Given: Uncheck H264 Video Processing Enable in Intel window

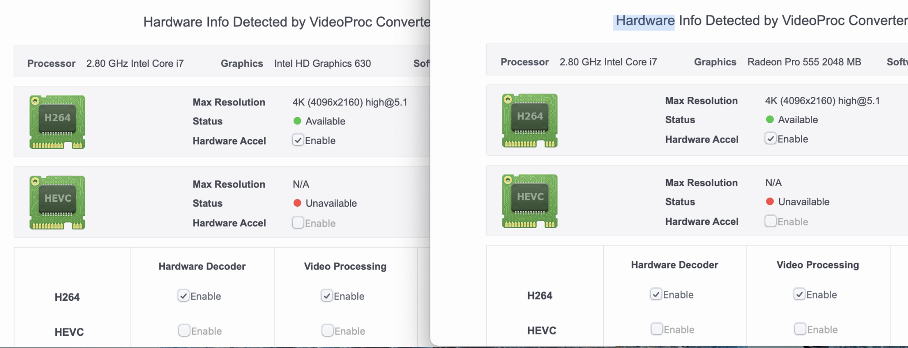Looking at the screenshot, I should click(x=327, y=296).
